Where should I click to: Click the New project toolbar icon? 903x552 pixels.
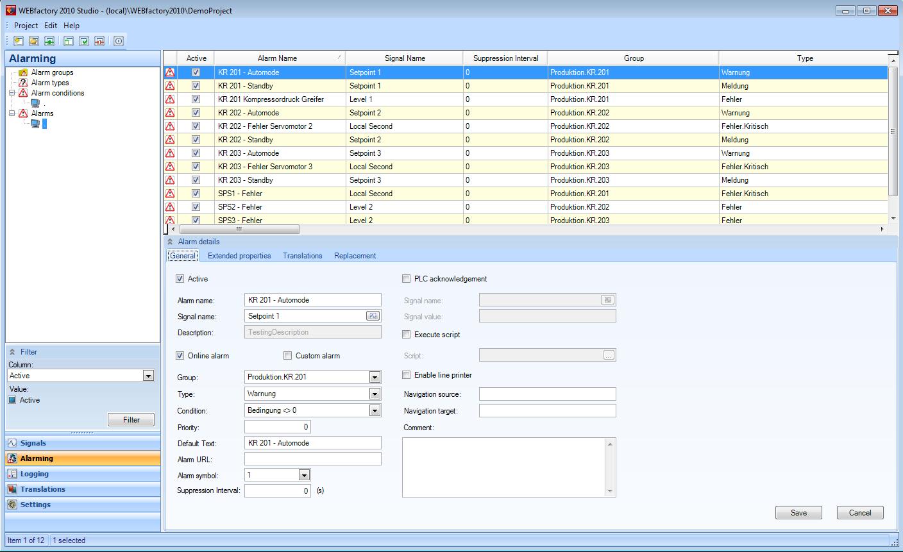pos(19,41)
